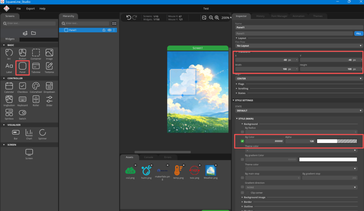Select the Spinbox widget
Image resolution: width=364 pixels, height=211 pixels.
tap(9, 114)
